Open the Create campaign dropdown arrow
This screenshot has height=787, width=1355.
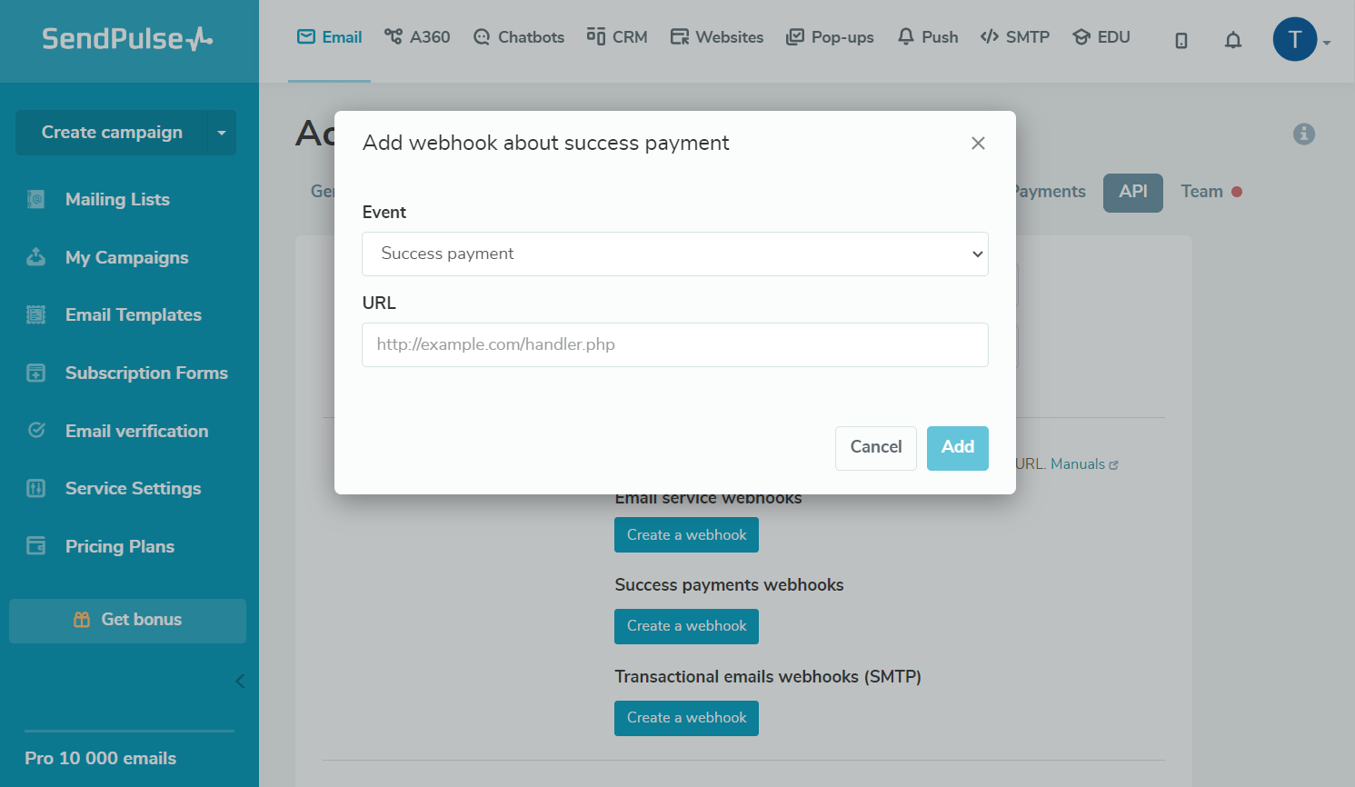point(222,134)
